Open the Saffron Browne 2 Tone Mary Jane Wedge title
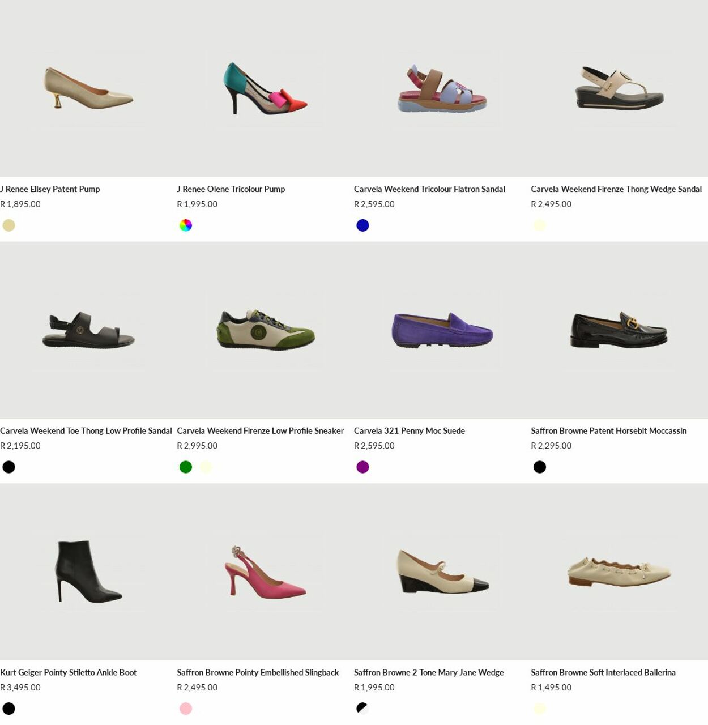The height and width of the screenshot is (725, 708). click(x=429, y=673)
